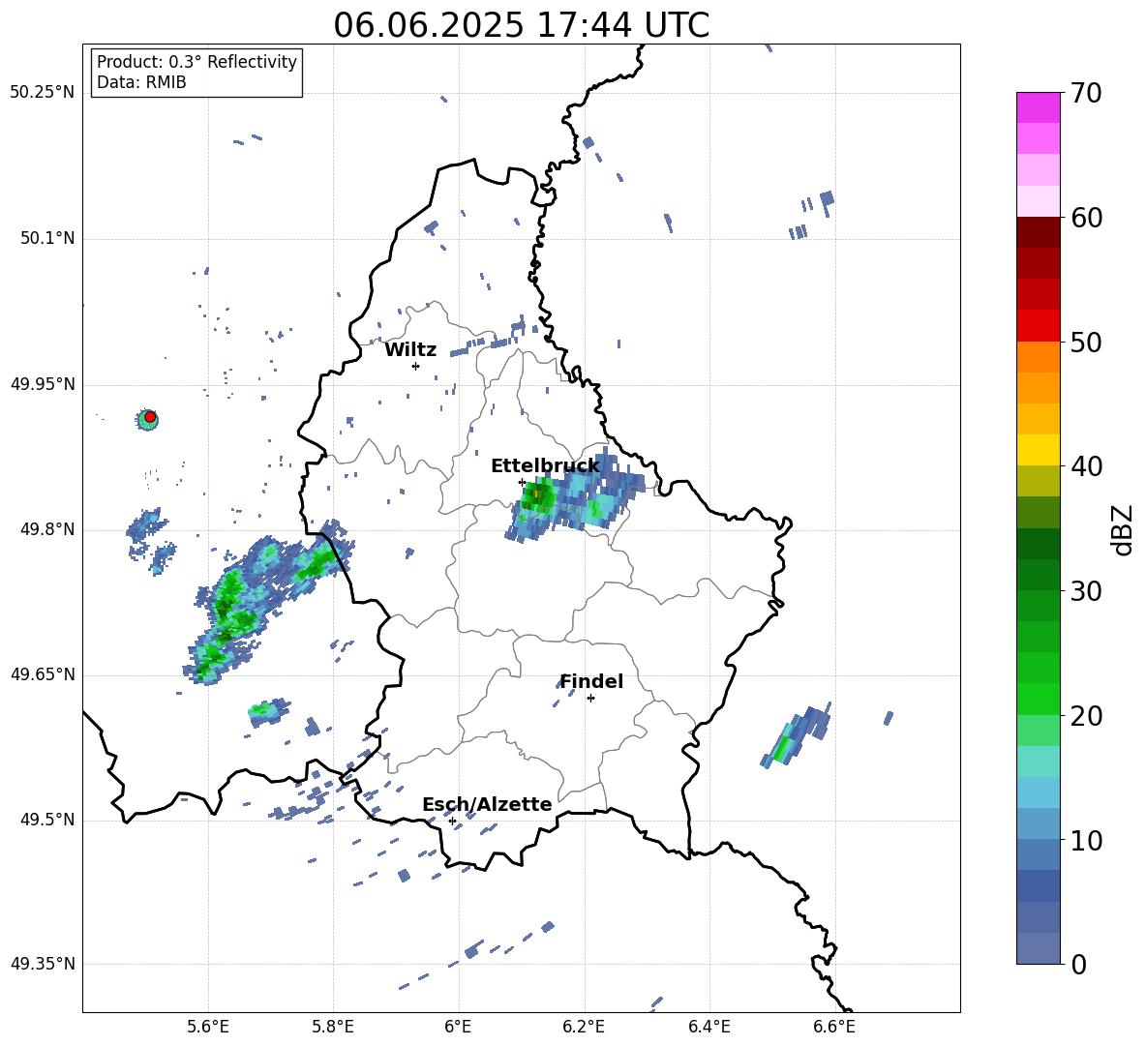Click the dBZ colorbar axis label
Viewport: 1146px width, 1046px height.
[1124, 530]
